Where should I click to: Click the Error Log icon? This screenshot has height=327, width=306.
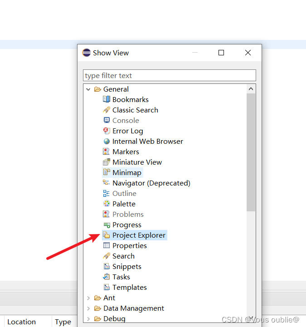click(x=107, y=131)
